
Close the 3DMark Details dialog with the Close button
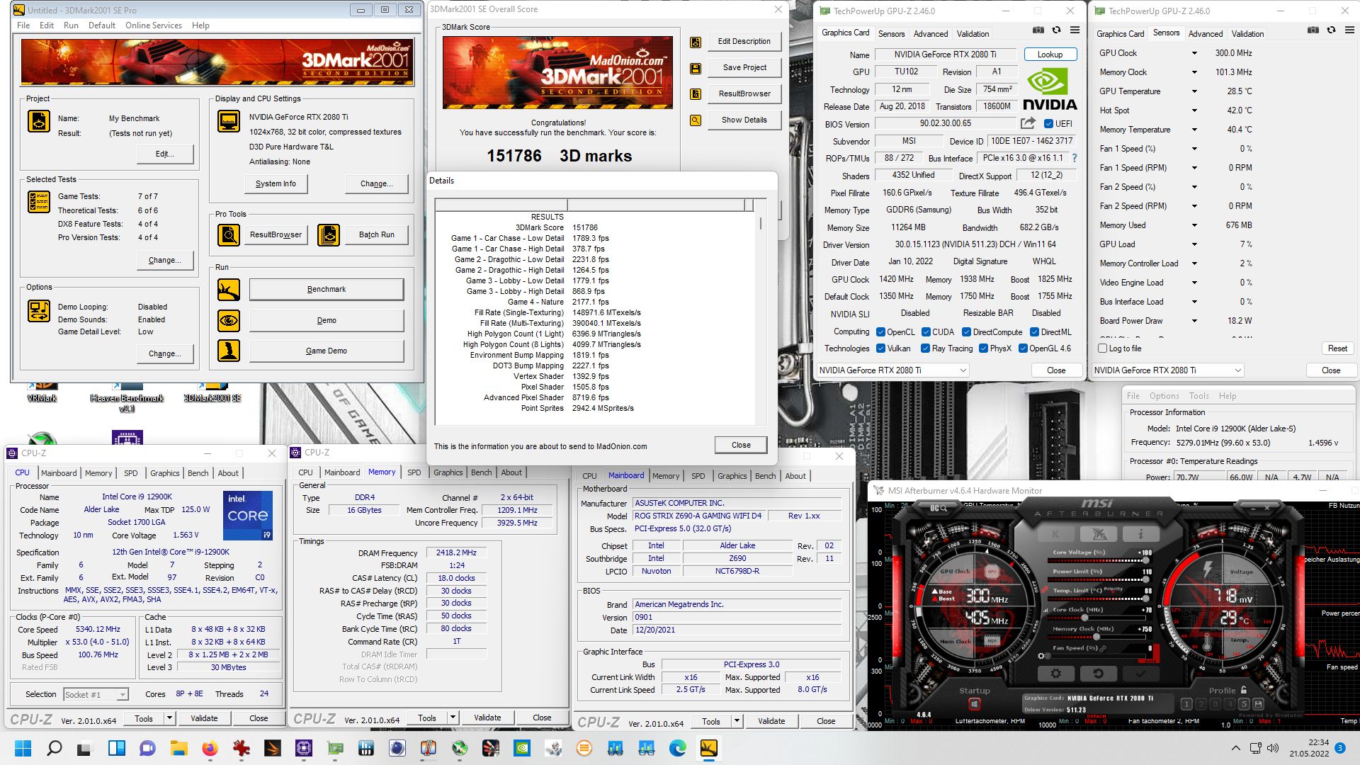[x=741, y=445]
